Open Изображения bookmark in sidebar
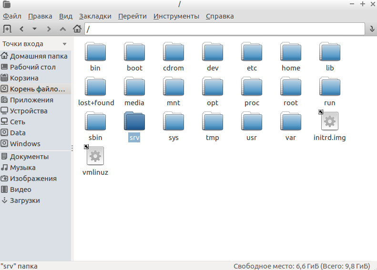Screen dimensions: 377x270 [35, 179]
